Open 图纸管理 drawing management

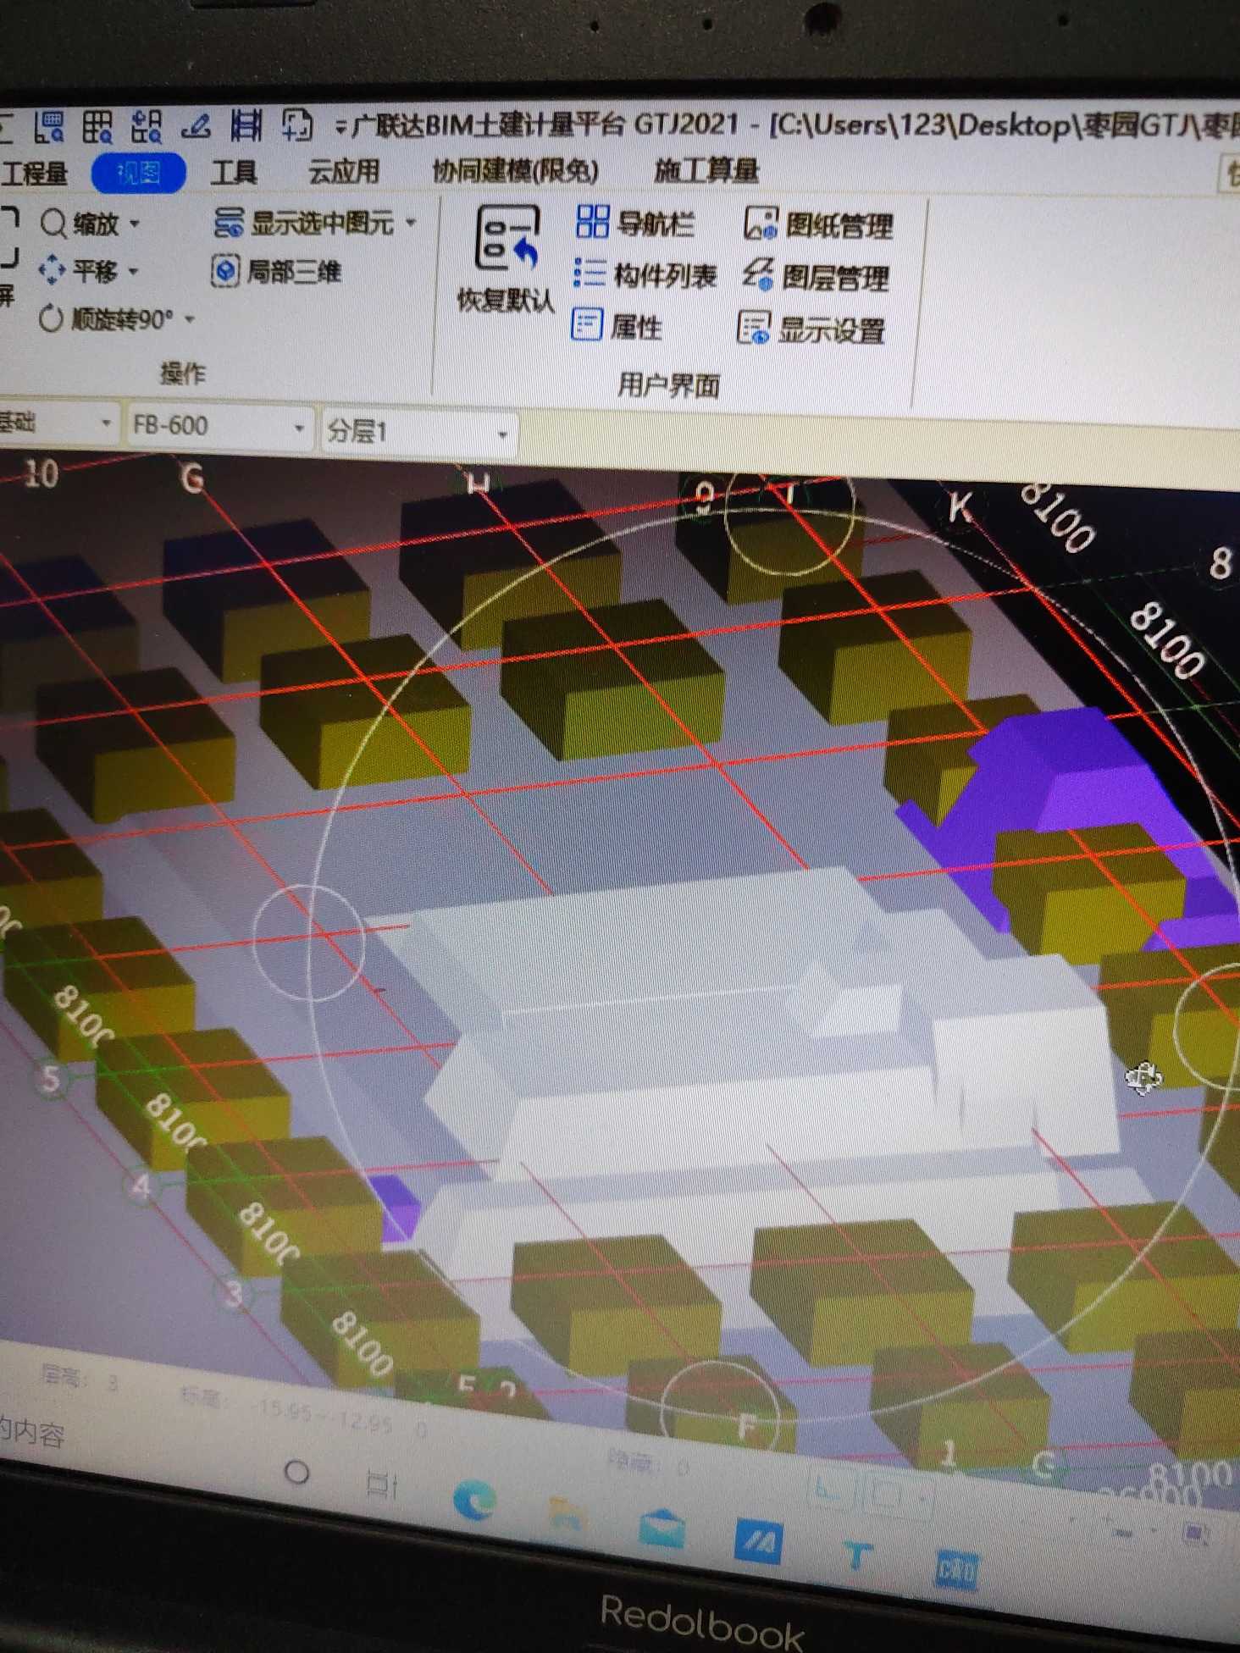point(818,224)
